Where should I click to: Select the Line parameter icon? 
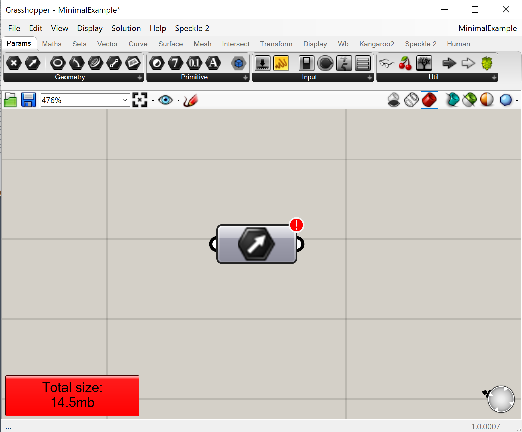[x=114, y=63]
